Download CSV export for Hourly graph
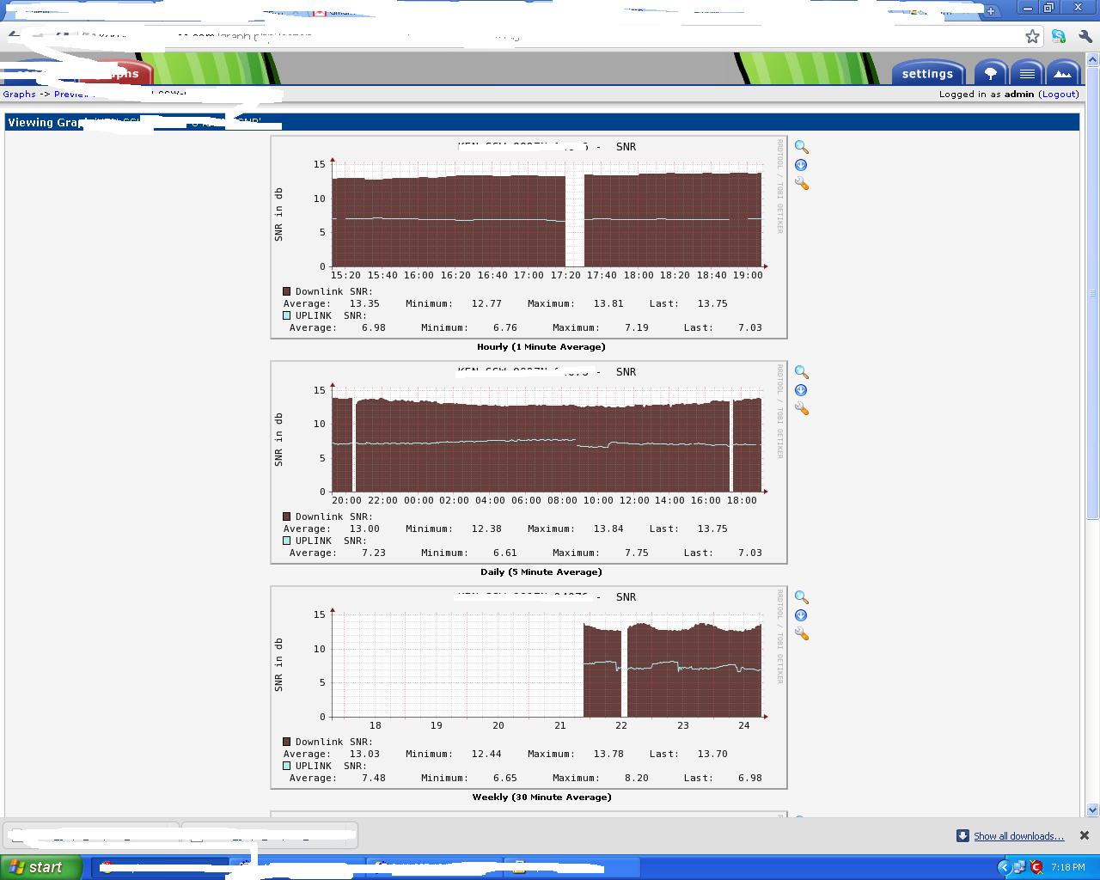This screenshot has height=880, width=1100. [x=800, y=165]
